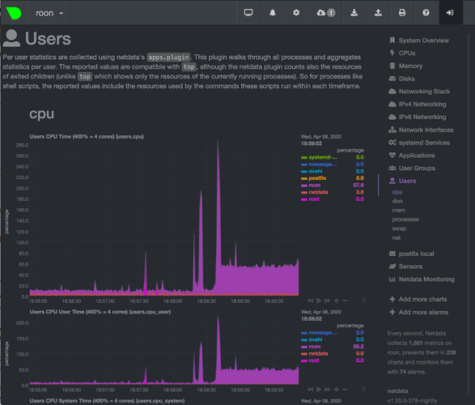Open Sensors section

tap(405, 266)
